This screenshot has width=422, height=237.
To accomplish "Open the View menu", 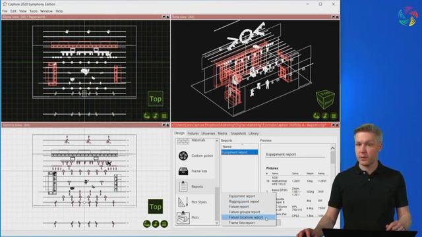I will pyautogui.click(x=22, y=11).
